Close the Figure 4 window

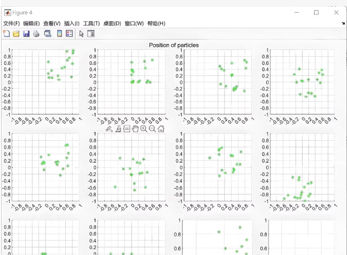pos(336,12)
